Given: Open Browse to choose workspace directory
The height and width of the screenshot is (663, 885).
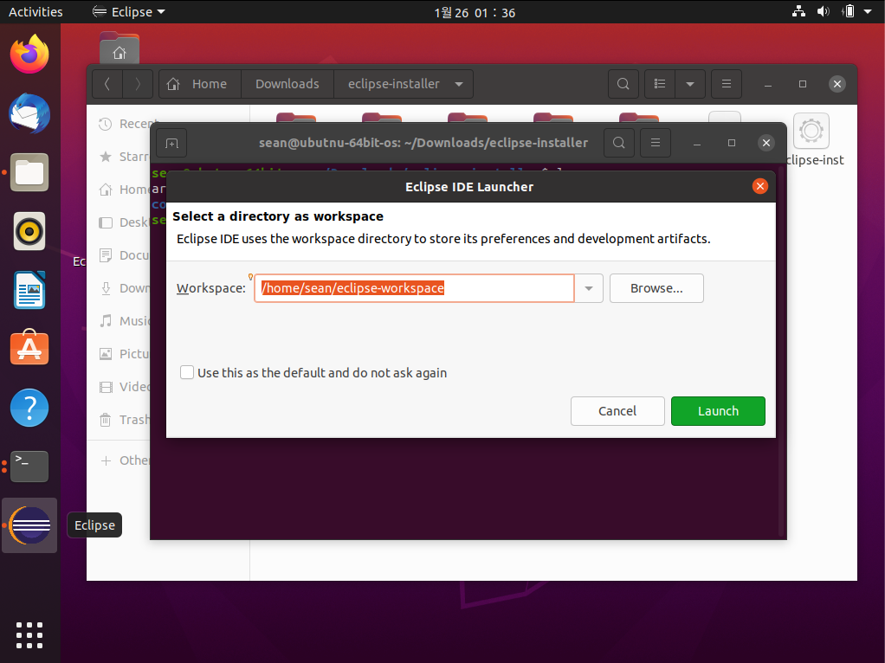Looking at the screenshot, I should 656,288.
